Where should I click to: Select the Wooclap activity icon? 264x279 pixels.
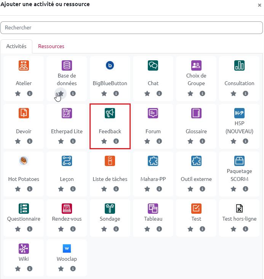[67, 249]
